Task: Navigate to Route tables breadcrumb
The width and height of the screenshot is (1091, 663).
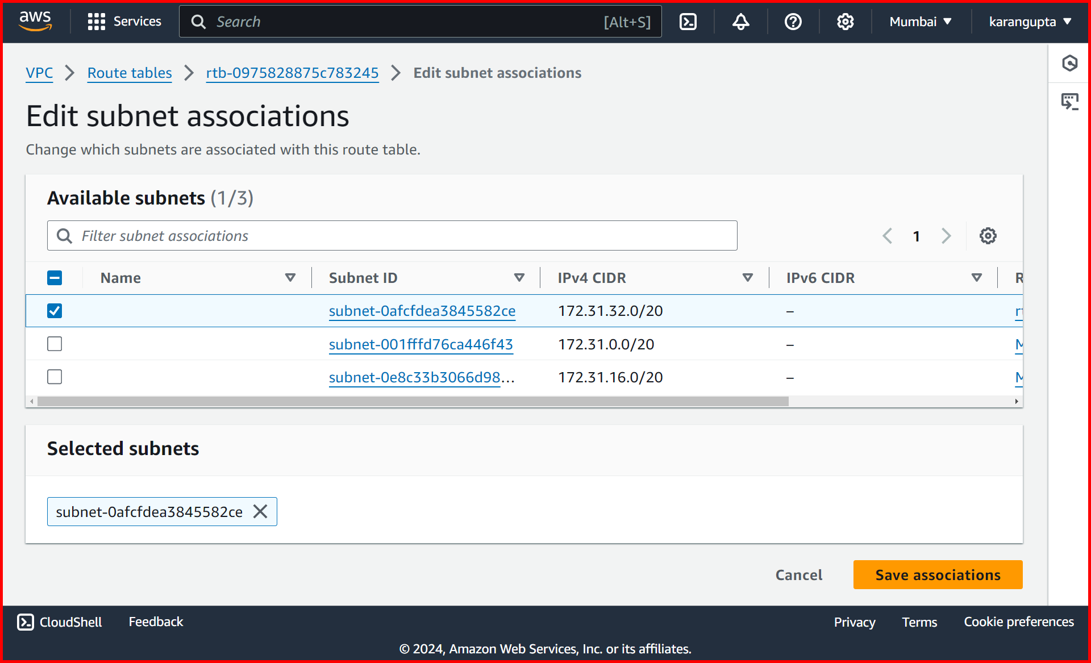Action: [x=129, y=73]
